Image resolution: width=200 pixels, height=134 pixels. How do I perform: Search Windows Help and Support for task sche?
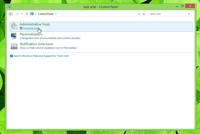(x=41, y=56)
